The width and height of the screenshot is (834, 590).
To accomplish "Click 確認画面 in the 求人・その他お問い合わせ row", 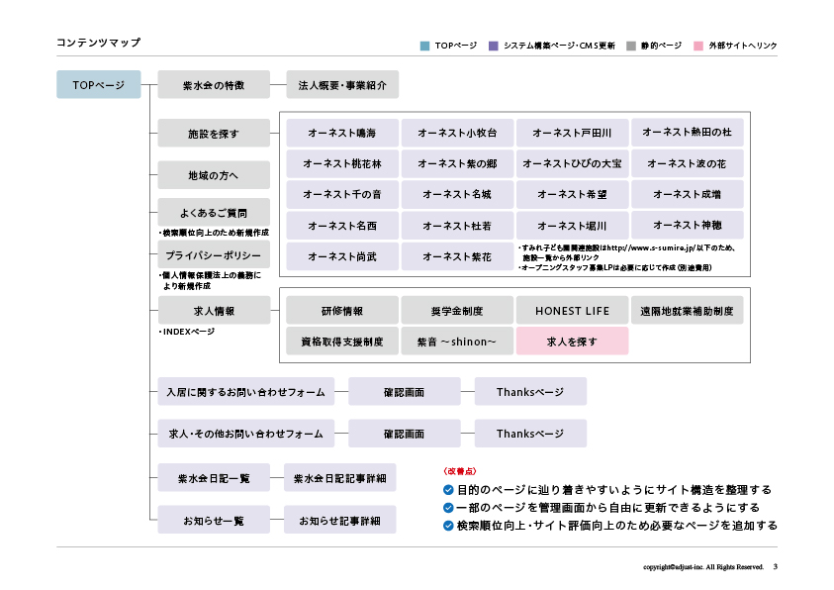I will coord(405,433).
